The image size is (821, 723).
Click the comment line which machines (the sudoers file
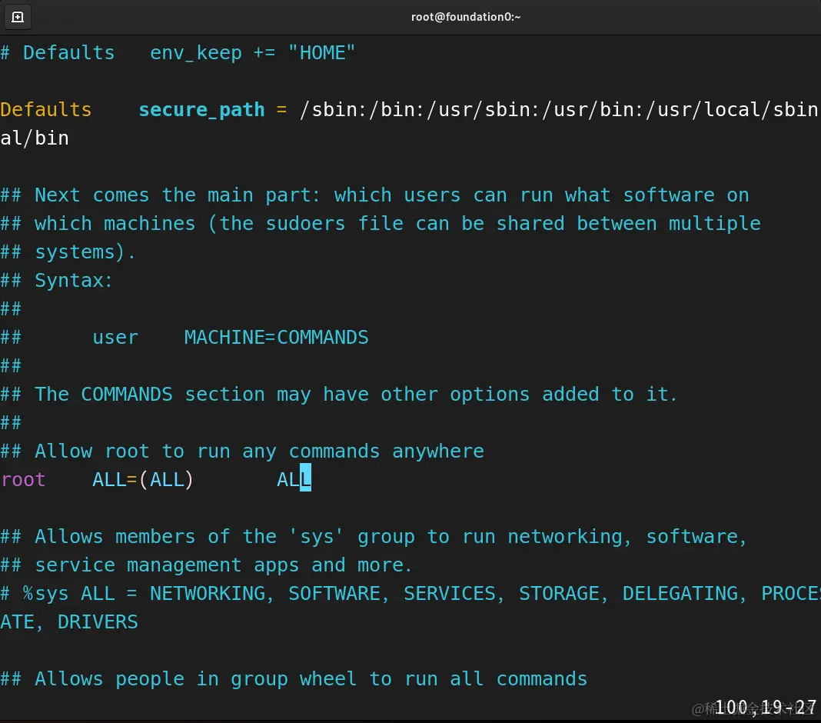pos(380,224)
